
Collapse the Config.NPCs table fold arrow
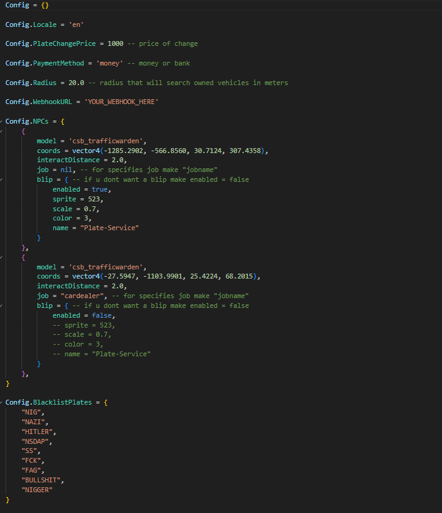click(x=2, y=122)
